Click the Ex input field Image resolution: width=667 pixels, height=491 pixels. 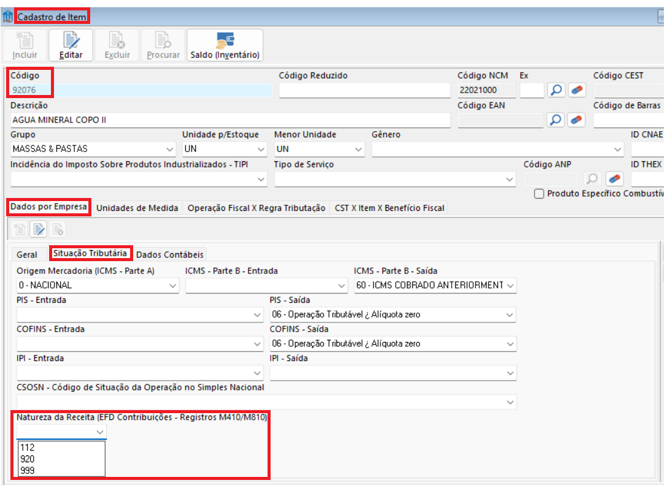[x=532, y=90]
